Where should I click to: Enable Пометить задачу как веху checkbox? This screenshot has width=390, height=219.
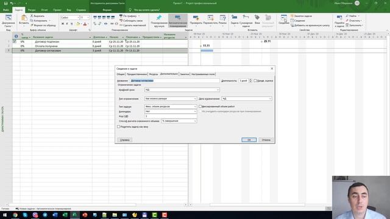point(119,127)
